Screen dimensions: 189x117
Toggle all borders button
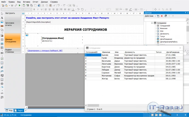109,9
